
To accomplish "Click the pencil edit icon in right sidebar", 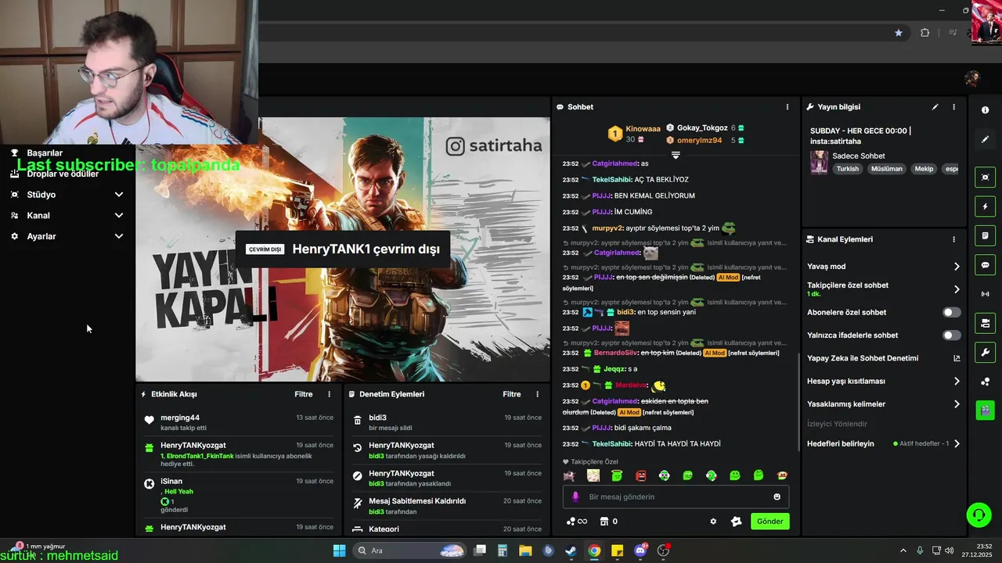I will click(x=985, y=139).
